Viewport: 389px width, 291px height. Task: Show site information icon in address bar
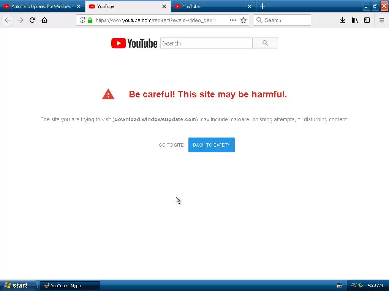click(82, 20)
